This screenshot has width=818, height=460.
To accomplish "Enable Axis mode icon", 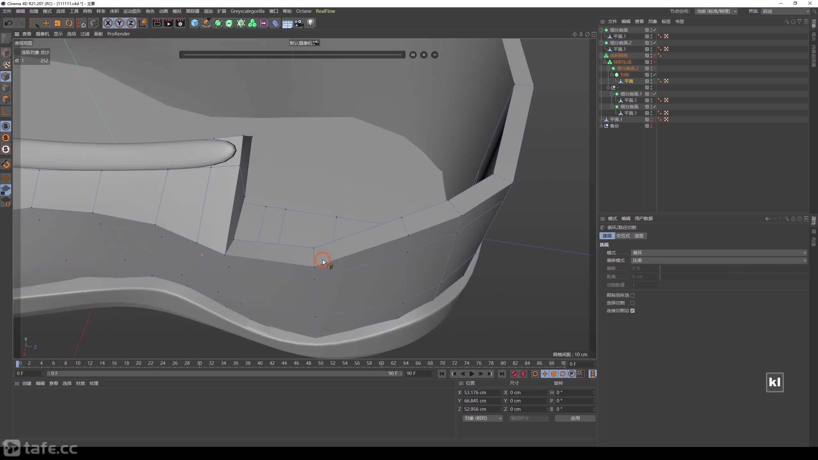I will click(6, 111).
